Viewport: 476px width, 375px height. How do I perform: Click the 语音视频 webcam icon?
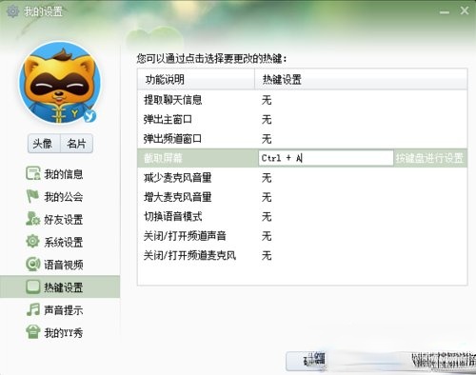coord(33,264)
